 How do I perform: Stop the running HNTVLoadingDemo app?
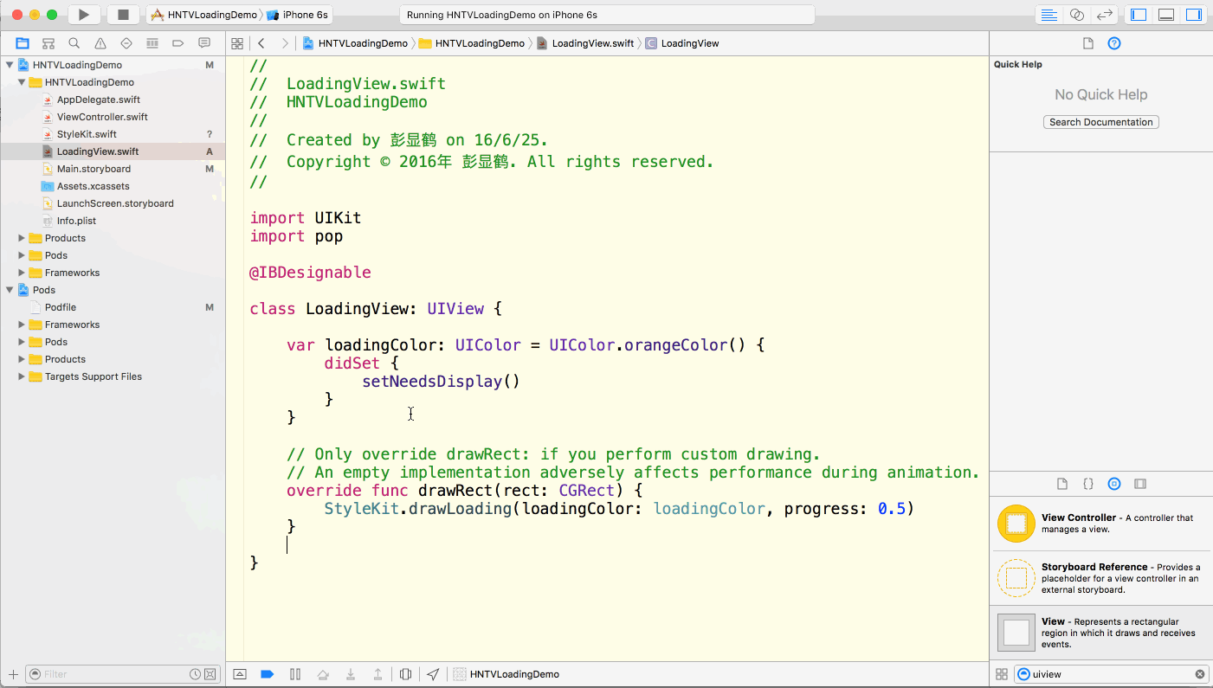(x=123, y=15)
